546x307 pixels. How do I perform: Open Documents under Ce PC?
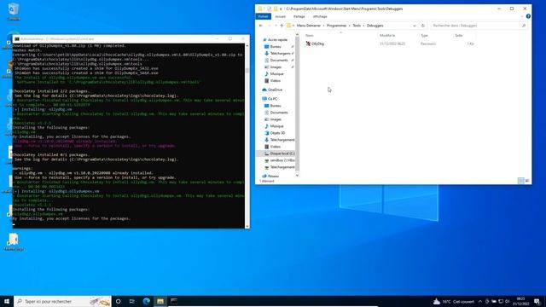[279, 113]
